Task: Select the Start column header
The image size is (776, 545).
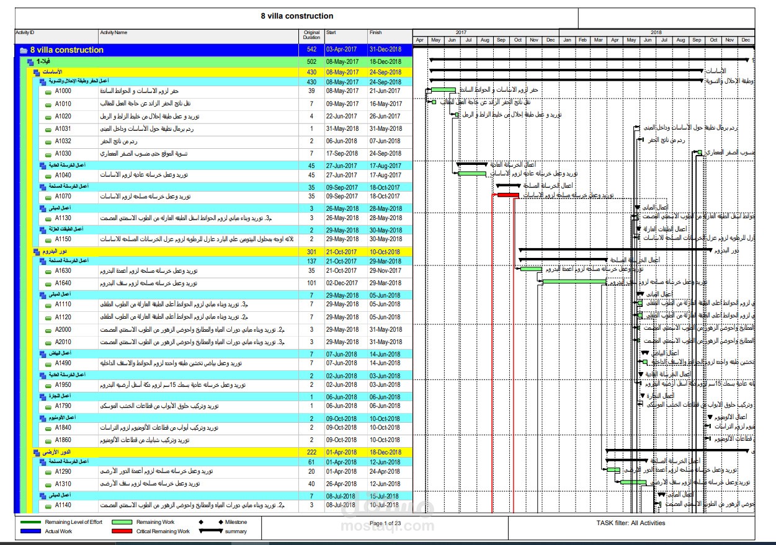Action: (345, 36)
